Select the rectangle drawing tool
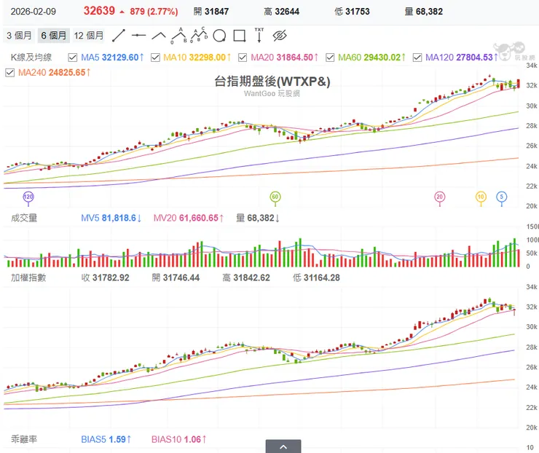The width and height of the screenshot is (539, 453). click(x=239, y=36)
